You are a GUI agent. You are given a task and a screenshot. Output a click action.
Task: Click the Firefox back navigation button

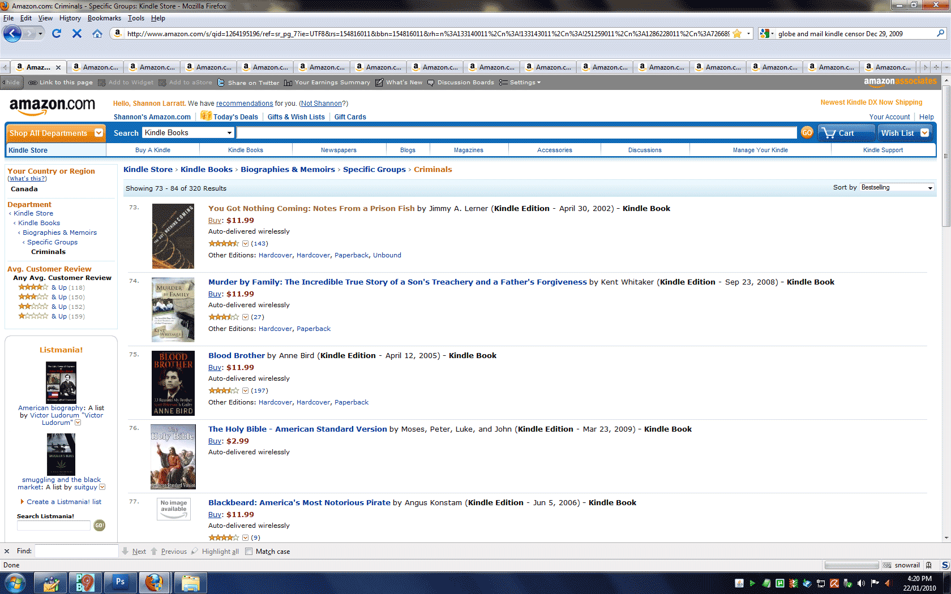click(x=12, y=33)
